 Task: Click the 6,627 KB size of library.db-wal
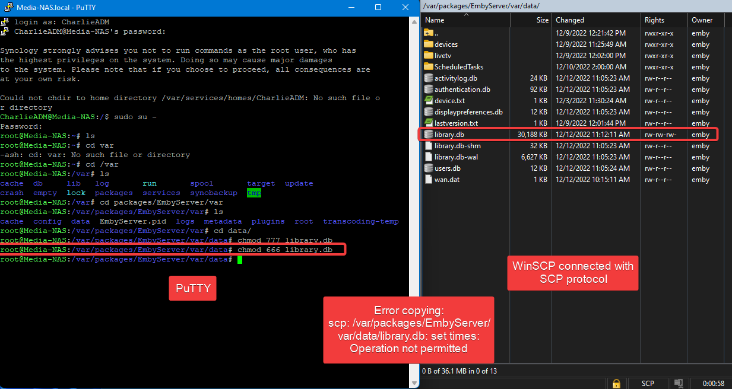tap(534, 157)
